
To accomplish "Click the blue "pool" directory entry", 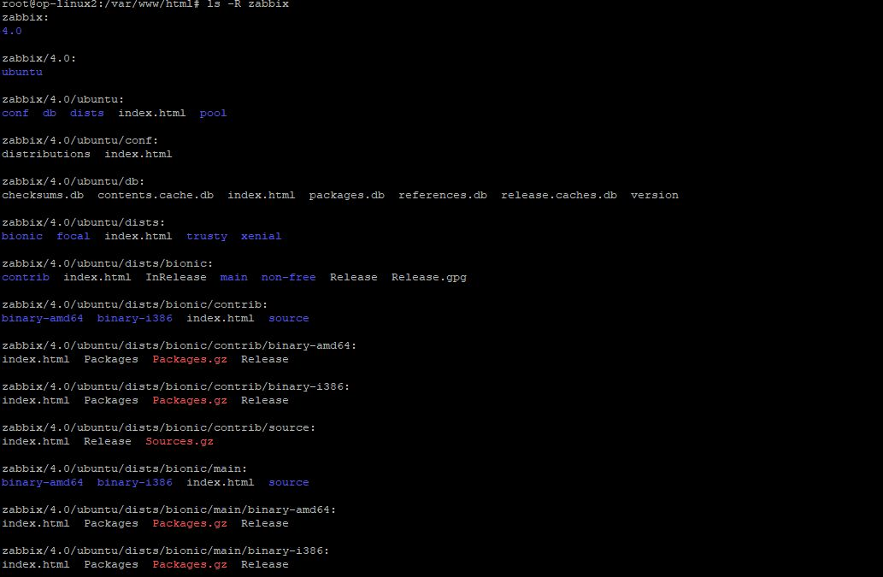I will click(x=213, y=113).
